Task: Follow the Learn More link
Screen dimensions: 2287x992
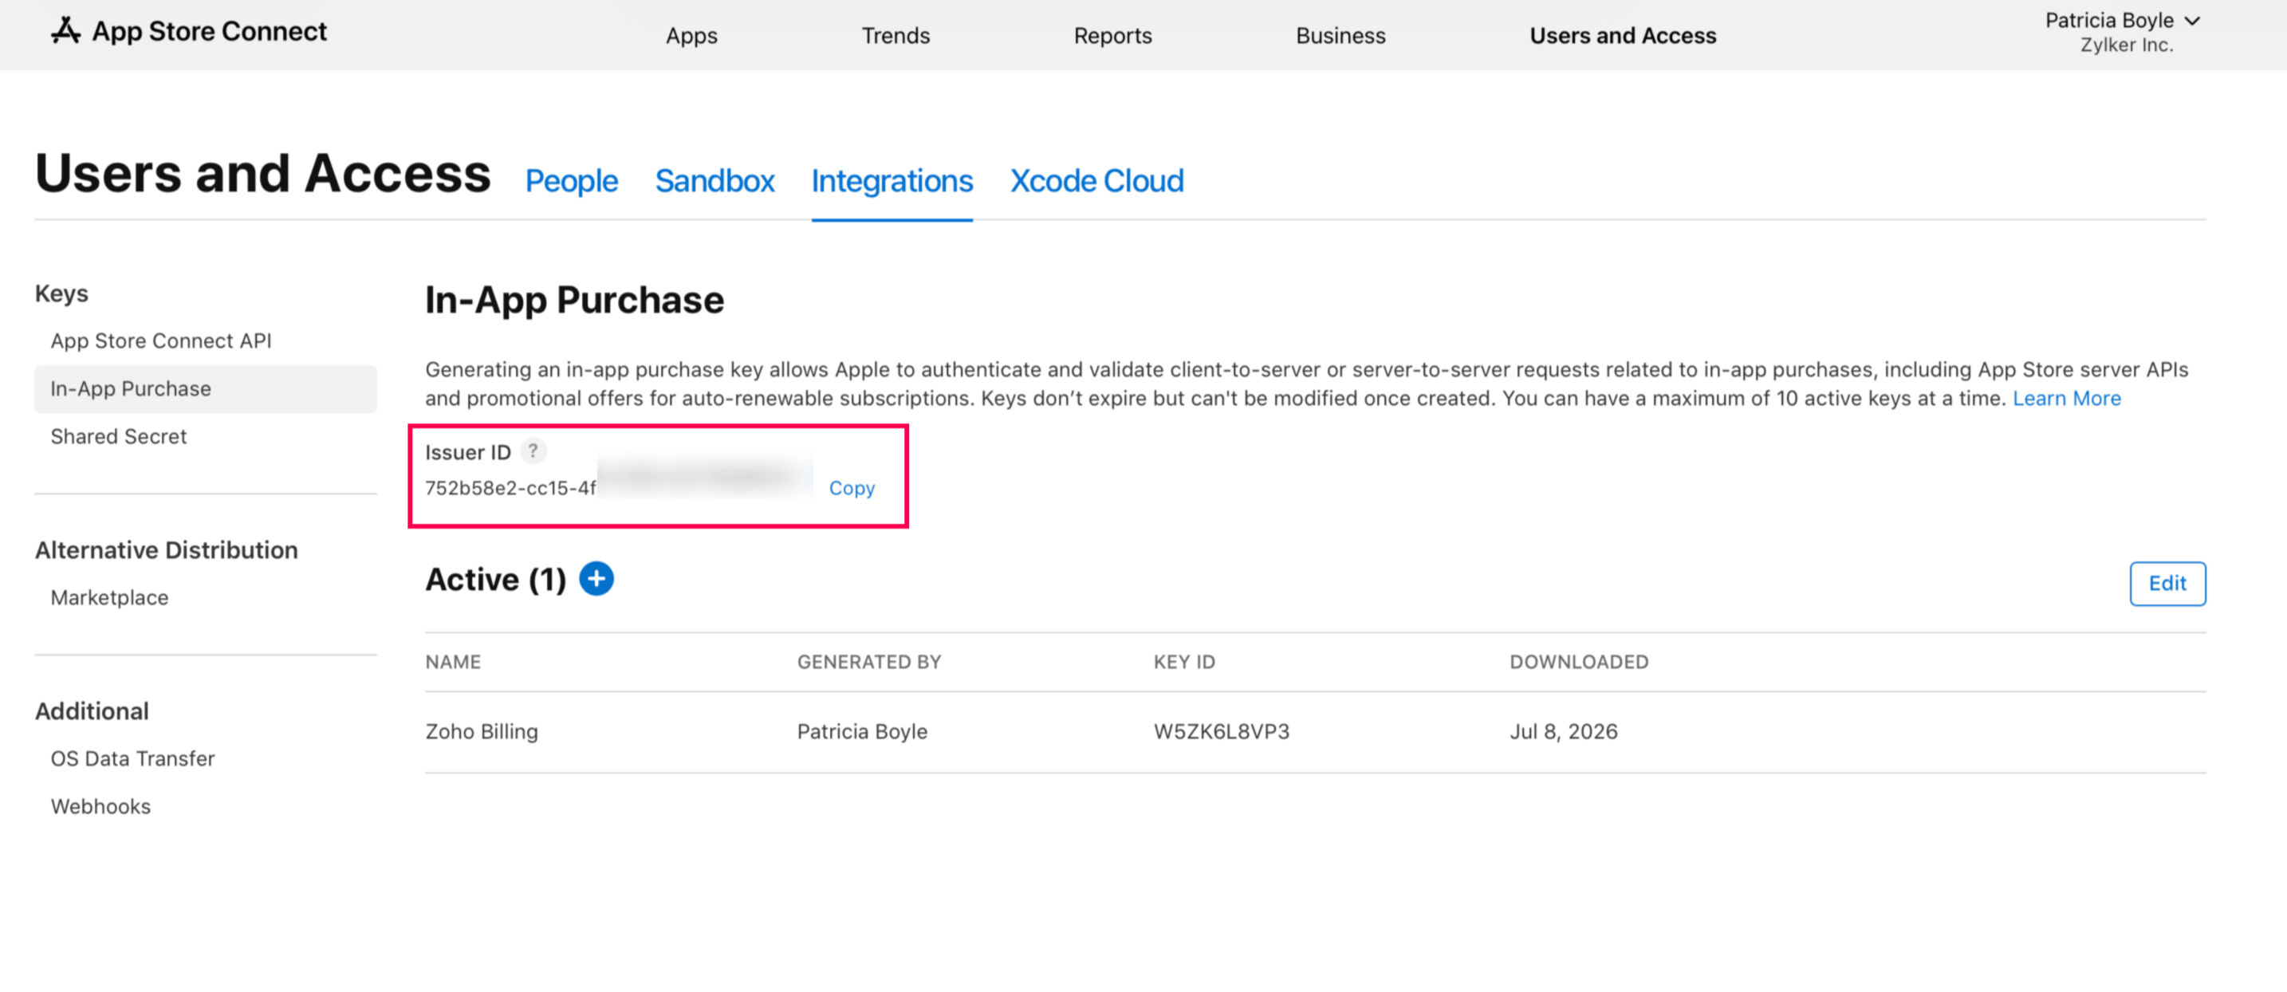Action: (x=2066, y=399)
